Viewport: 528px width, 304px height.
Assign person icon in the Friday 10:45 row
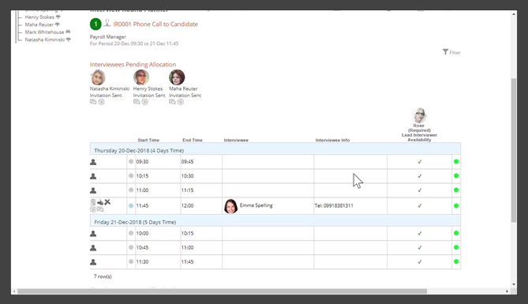pos(93,248)
